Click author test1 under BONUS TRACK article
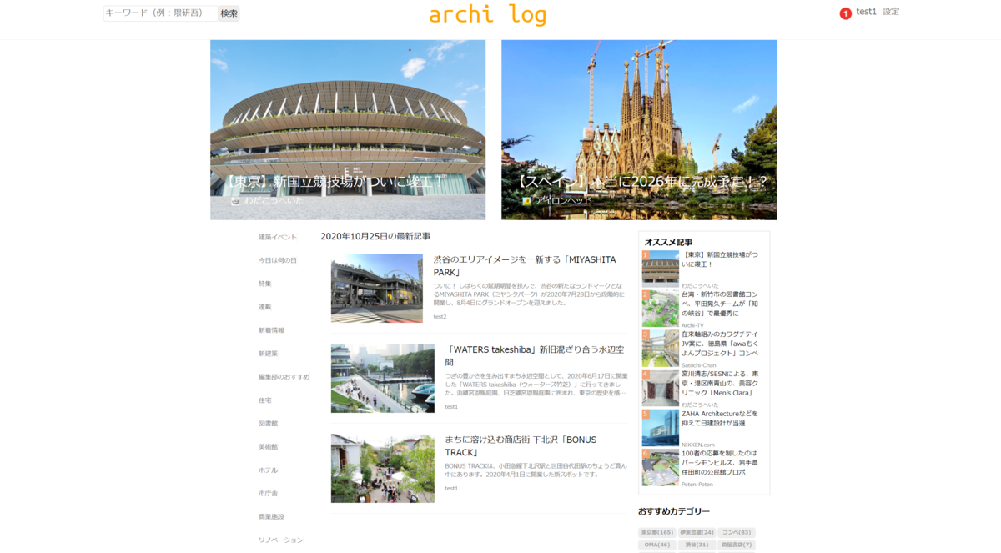The image size is (1001, 553). (x=451, y=489)
